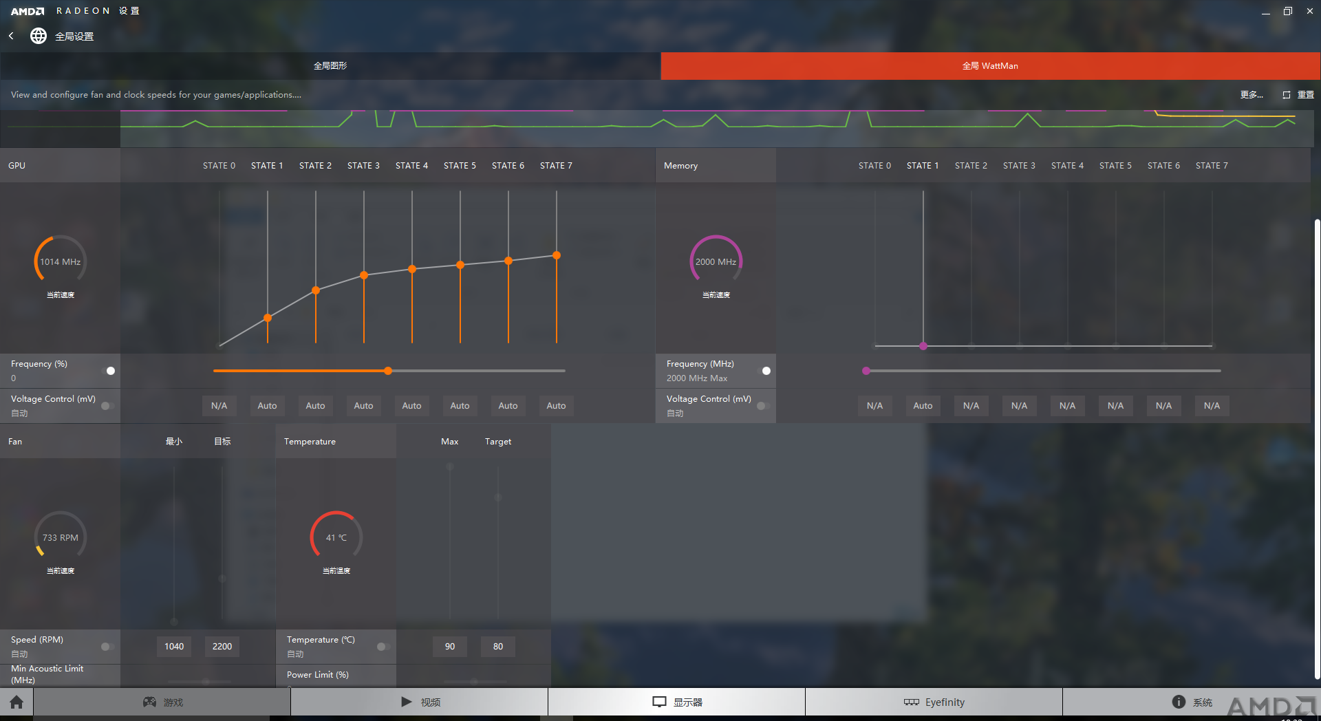This screenshot has width=1321, height=721.
Task: Click Memory STATE 5 column header
Action: tap(1115, 166)
